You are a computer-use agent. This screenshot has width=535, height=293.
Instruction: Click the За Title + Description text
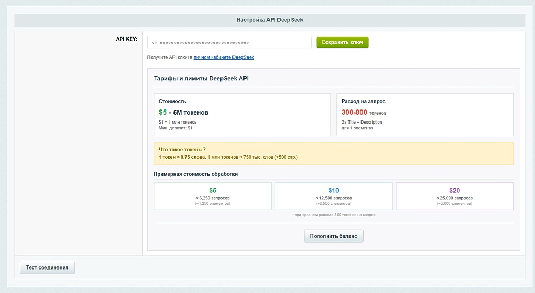(x=362, y=122)
